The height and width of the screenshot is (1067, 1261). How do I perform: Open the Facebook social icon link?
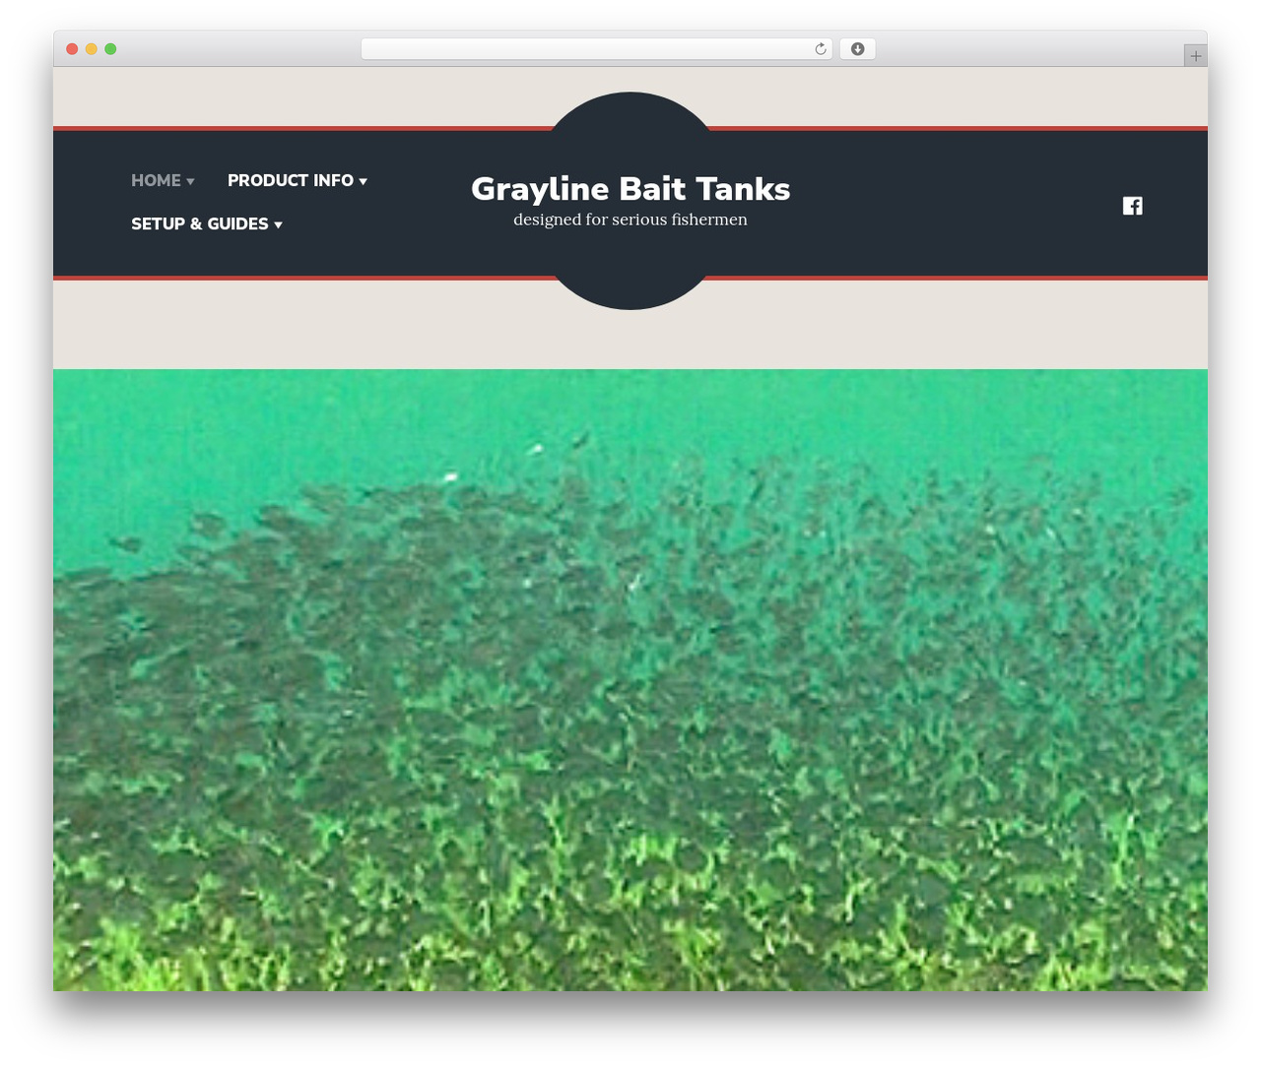[x=1133, y=206]
